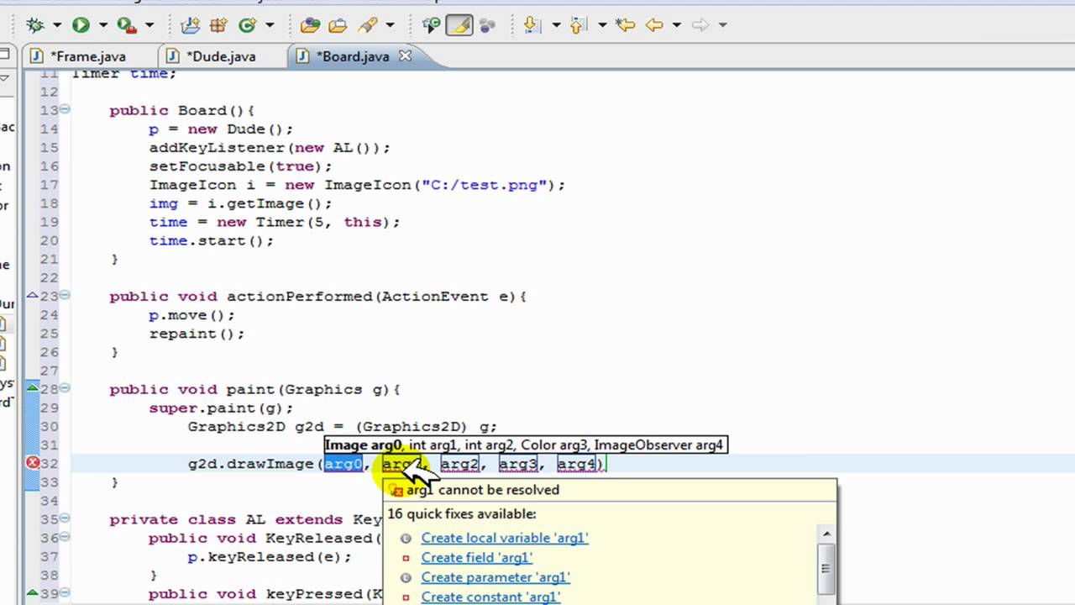The width and height of the screenshot is (1075, 605).
Task: Click 'addKeyListener(new AL());' on line 15
Action: click(x=270, y=148)
